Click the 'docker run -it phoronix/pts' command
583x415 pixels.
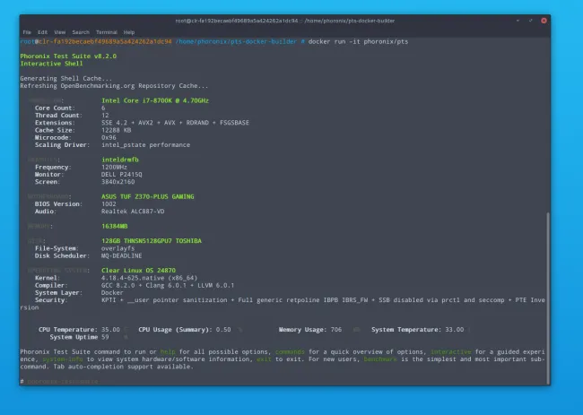358,41
